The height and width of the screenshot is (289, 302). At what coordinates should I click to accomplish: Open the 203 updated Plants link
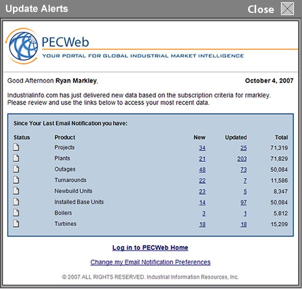[242, 159]
